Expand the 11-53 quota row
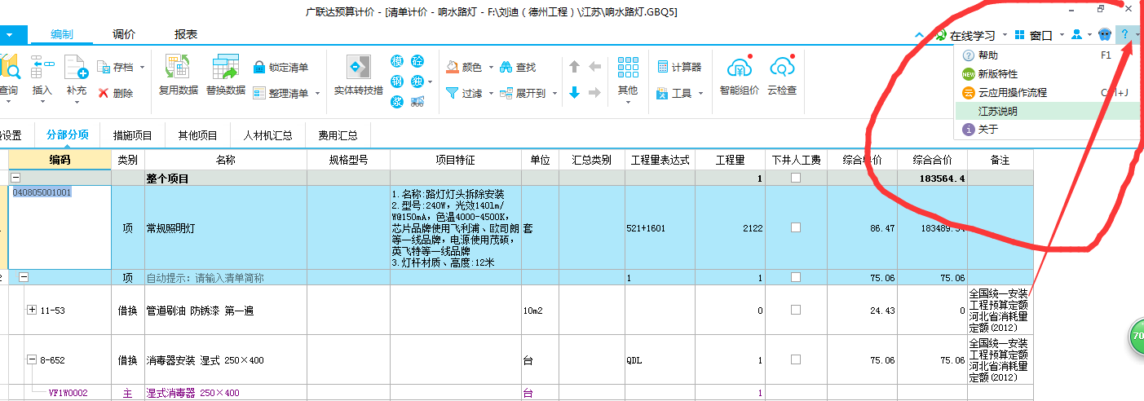Image resolution: width=1144 pixels, height=401 pixels. click(x=33, y=310)
